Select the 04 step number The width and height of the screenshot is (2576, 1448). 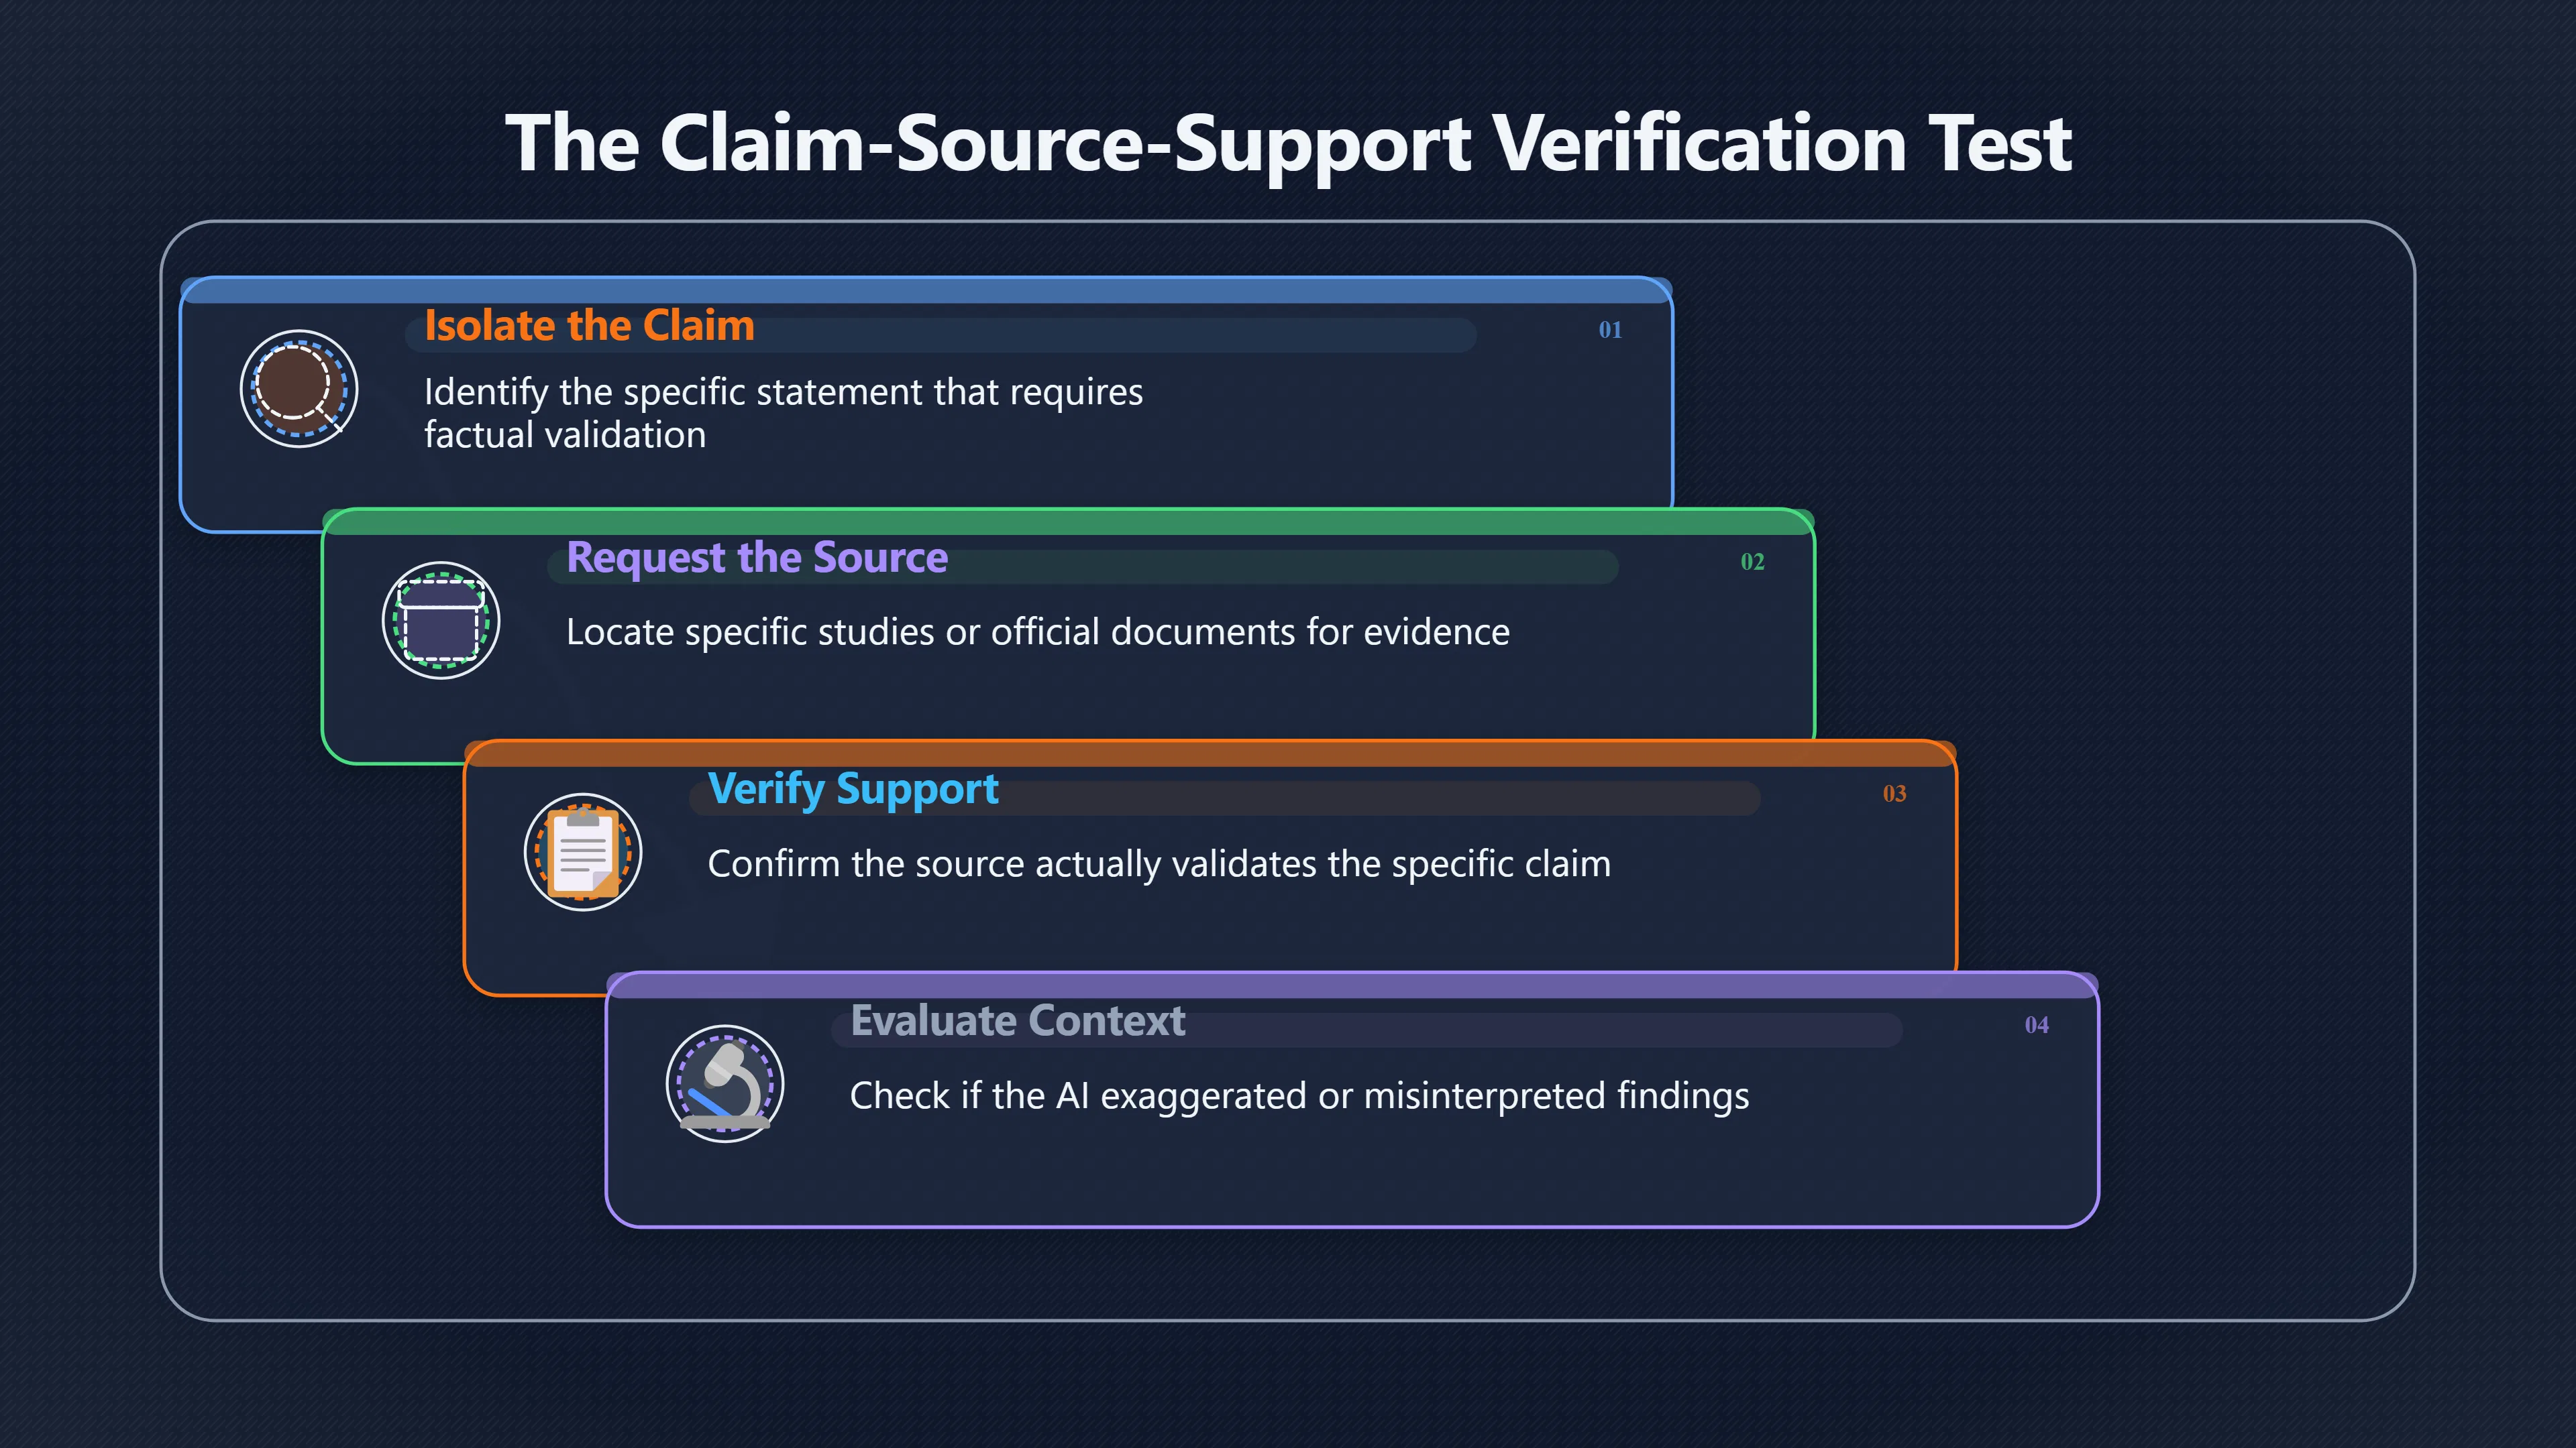point(2036,1025)
